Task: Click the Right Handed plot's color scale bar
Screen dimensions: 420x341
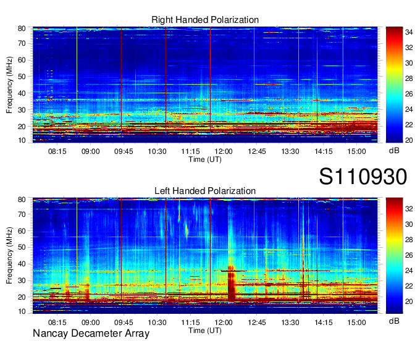Action: click(x=394, y=85)
